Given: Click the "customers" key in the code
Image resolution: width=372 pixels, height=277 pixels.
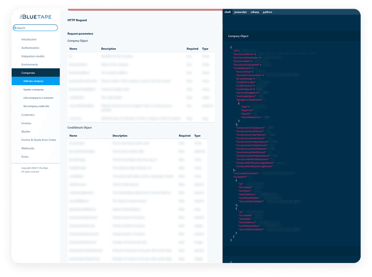Looking at the screenshot, I should click(240, 177).
